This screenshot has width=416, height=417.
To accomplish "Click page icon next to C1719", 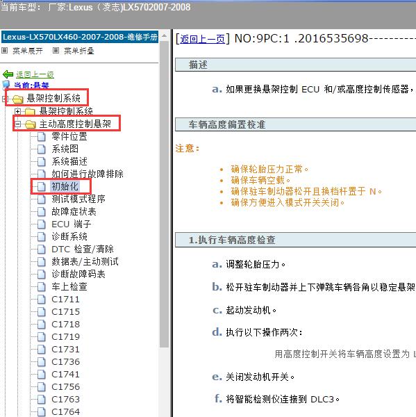I will 41,336.
